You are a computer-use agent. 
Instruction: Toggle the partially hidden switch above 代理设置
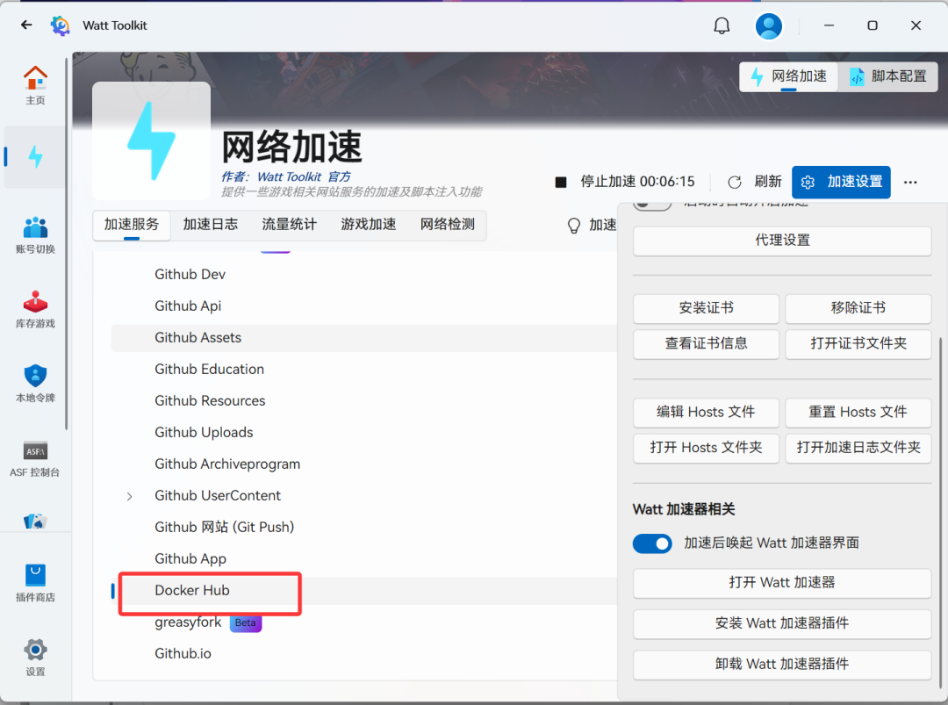point(651,205)
